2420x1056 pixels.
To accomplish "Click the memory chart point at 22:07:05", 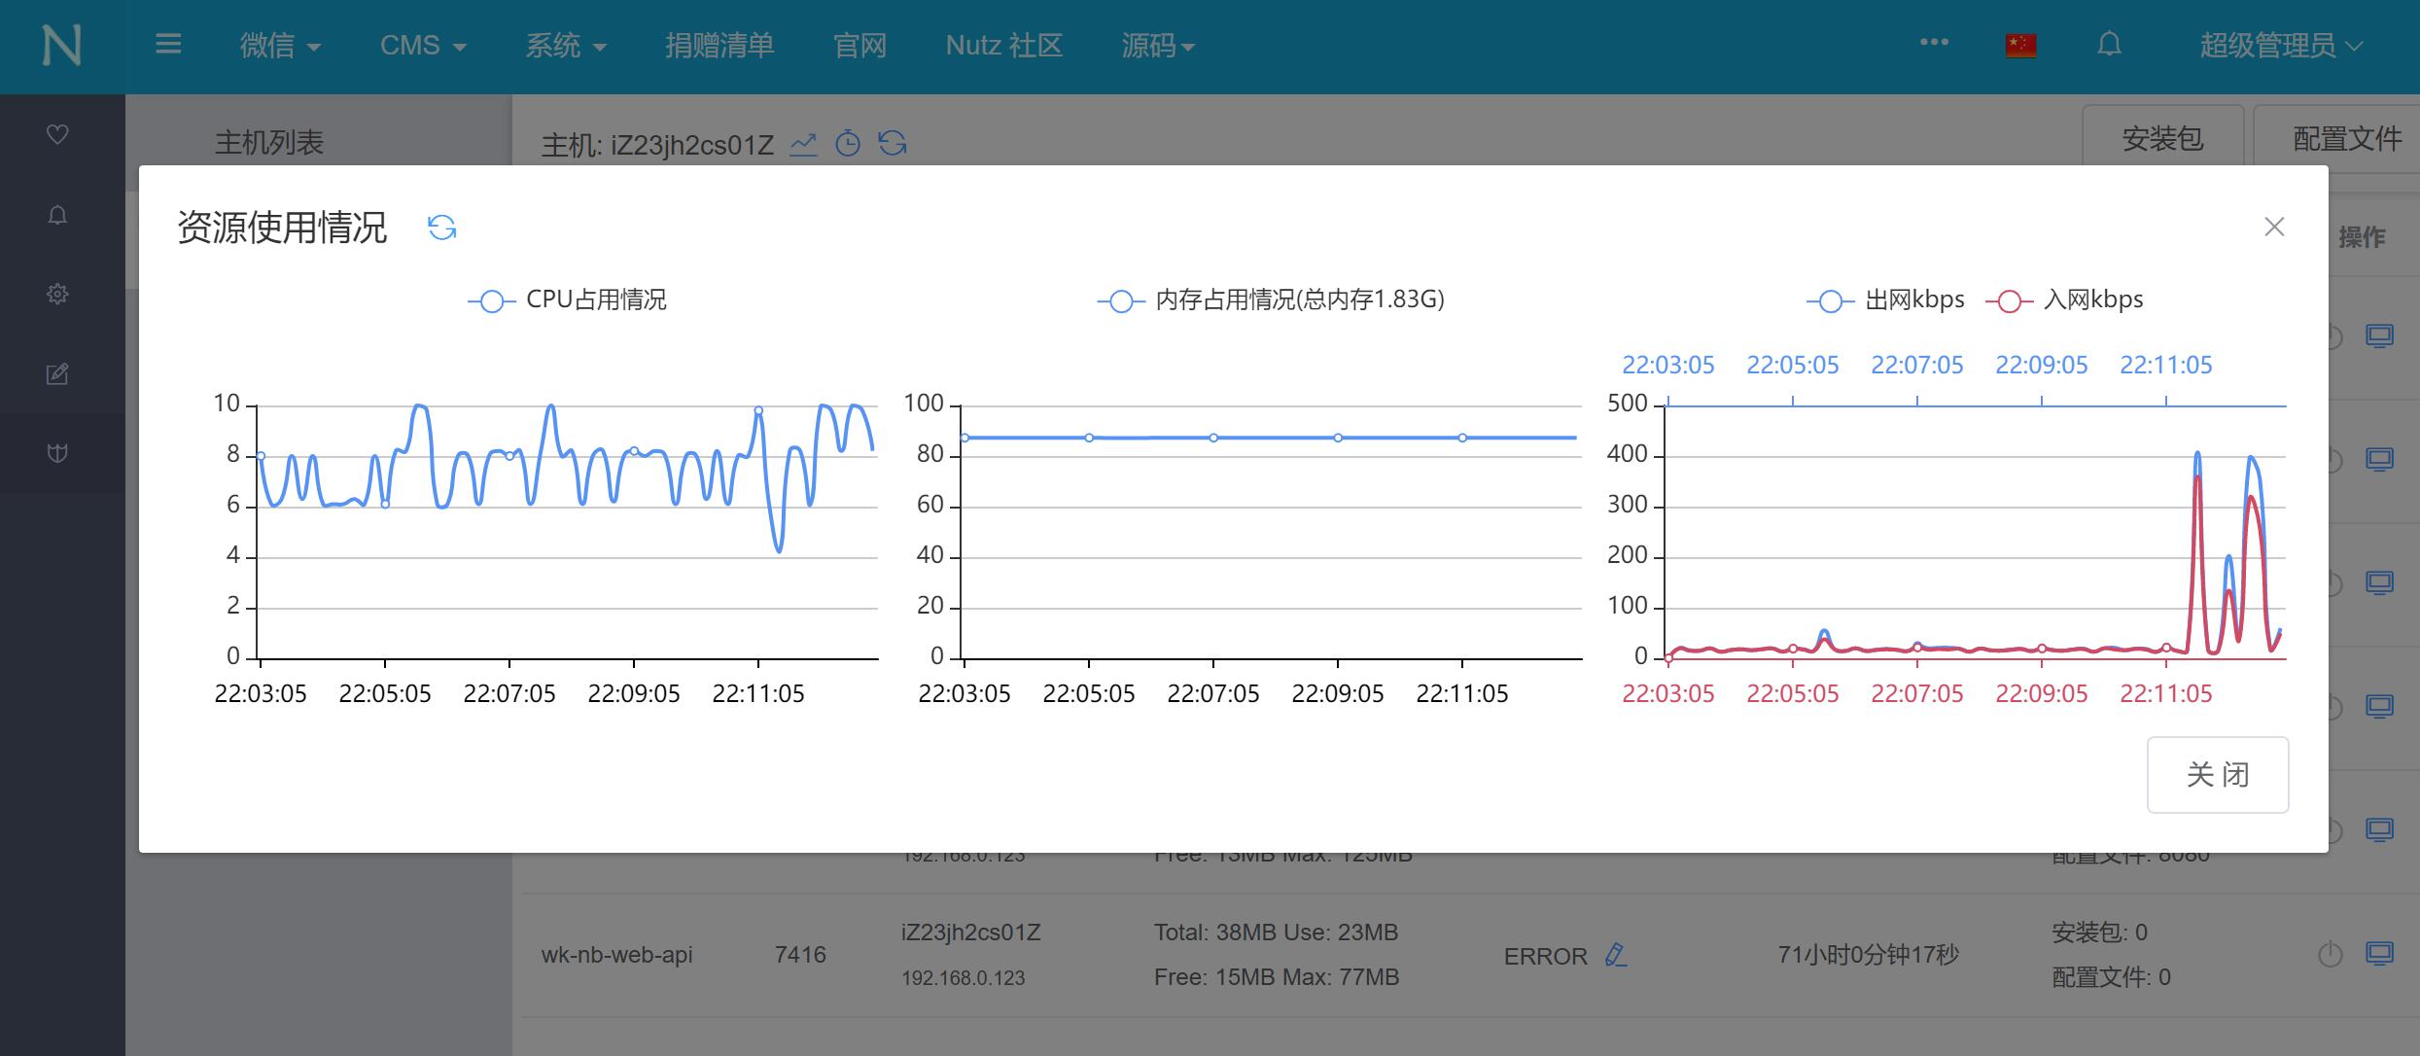I will pos(1213,438).
